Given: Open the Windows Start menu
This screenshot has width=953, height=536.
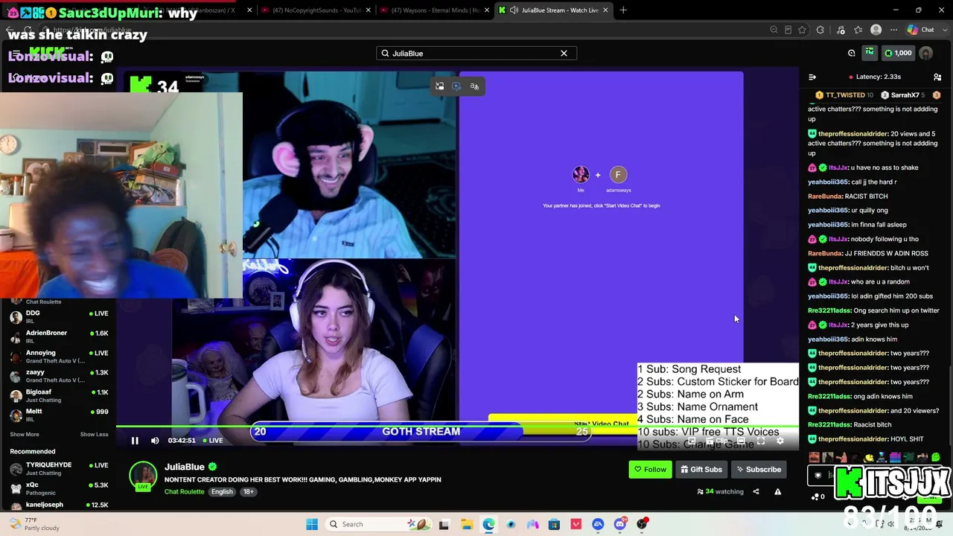Looking at the screenshot, I should pos(311,524).
